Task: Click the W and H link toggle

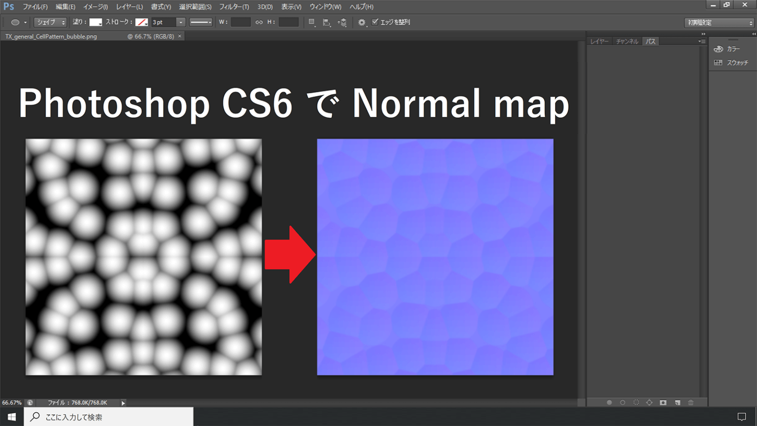Action: [259, 22]
